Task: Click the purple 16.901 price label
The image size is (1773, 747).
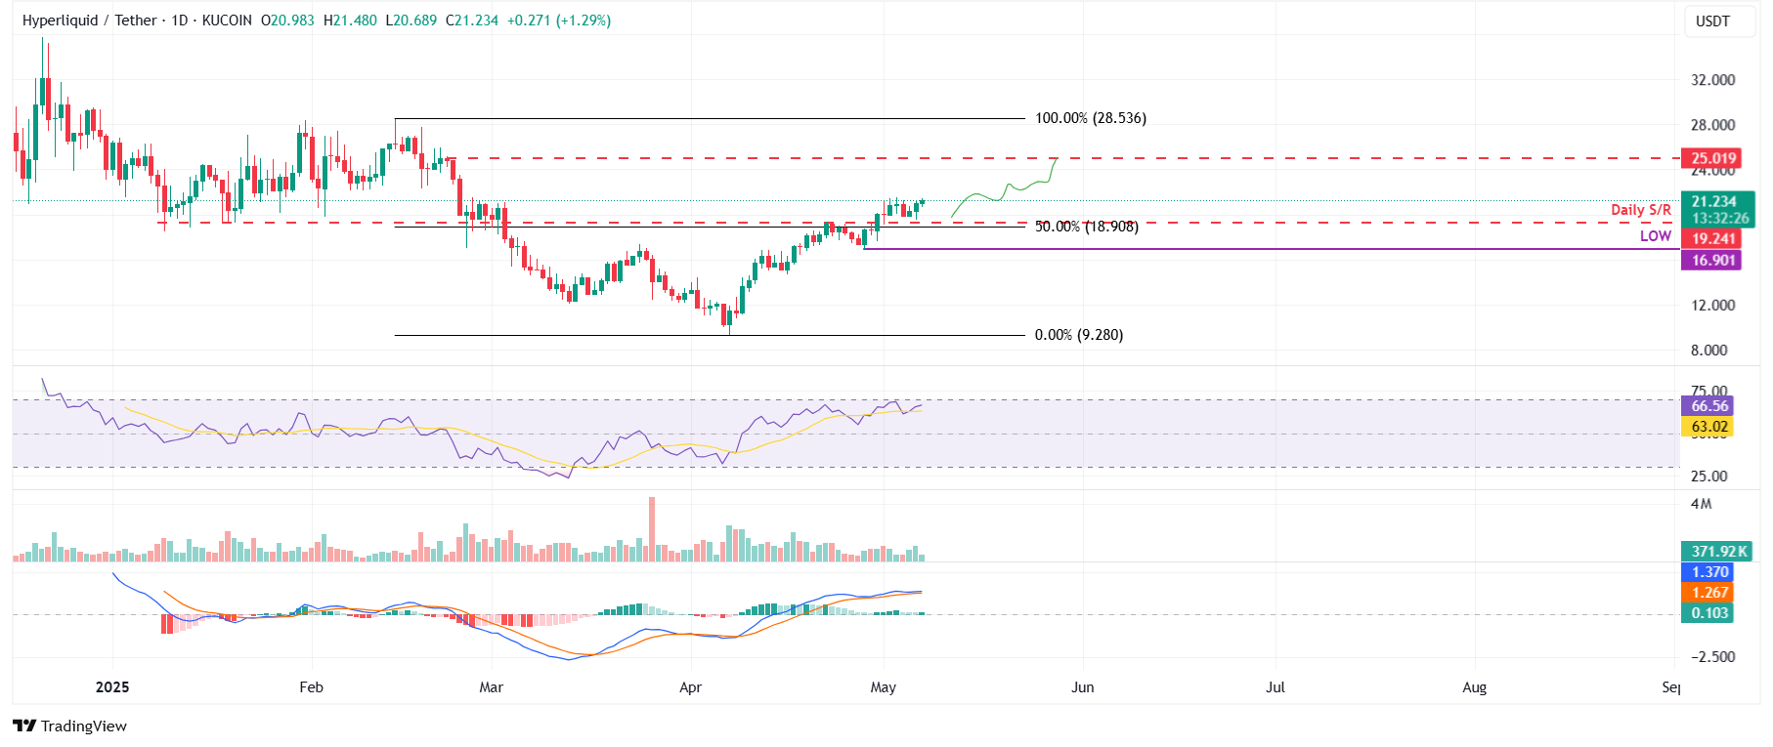Action: (1713, 261)
